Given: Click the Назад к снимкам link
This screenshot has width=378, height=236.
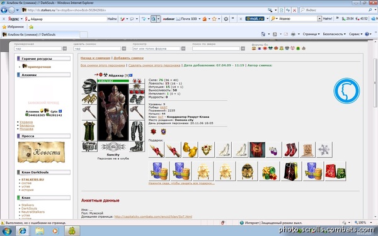Looking at the screenshot, I should (95, 58).
